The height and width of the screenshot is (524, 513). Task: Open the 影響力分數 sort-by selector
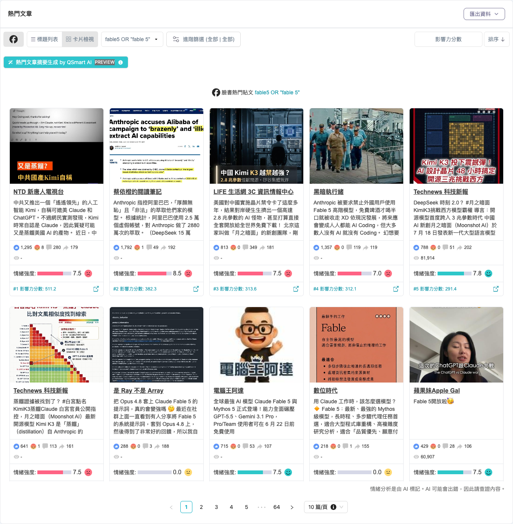point(448,39)
